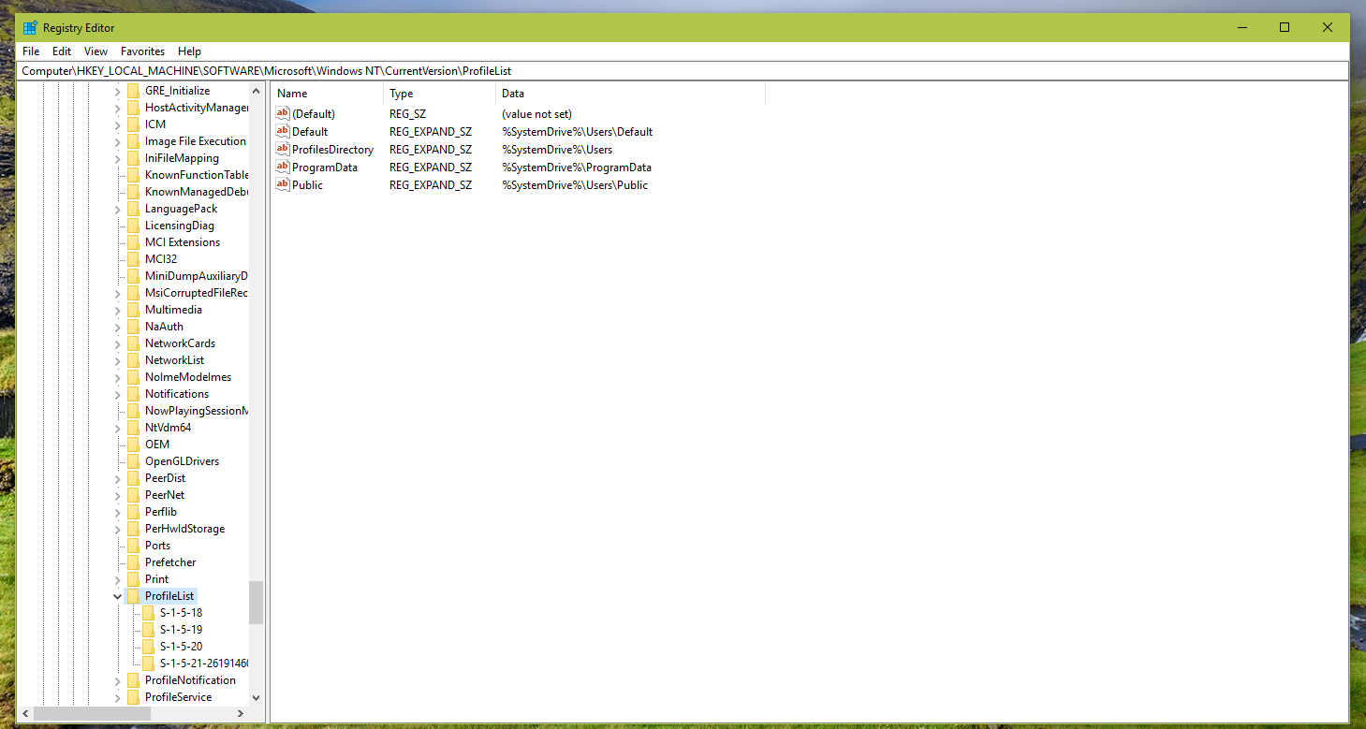This screenshot has width=1366, height=729.
Task: Select the HostActivityManager key
Action: pos(196,108)
